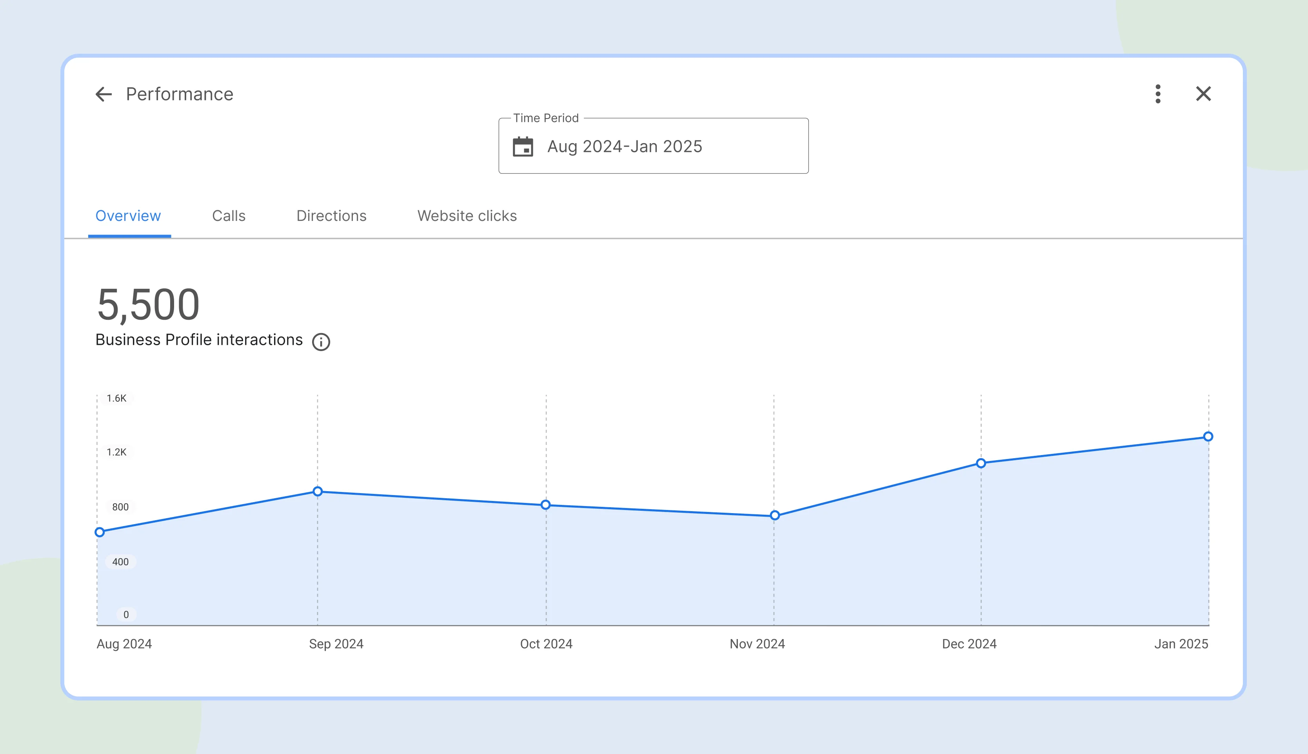Image resolution: width=1308 pixels, height=754 pixels.
Task: Close the Performance panel with X
Action: (1203, 94)
